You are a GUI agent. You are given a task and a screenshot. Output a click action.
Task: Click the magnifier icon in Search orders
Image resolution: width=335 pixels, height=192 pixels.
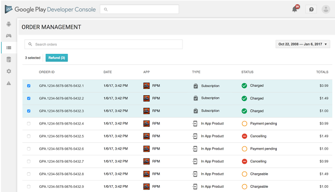30,44
